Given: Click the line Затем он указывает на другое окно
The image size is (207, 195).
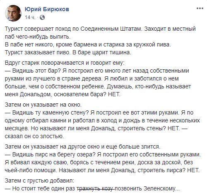Looking at the screenshot, I should click(83, 146).
